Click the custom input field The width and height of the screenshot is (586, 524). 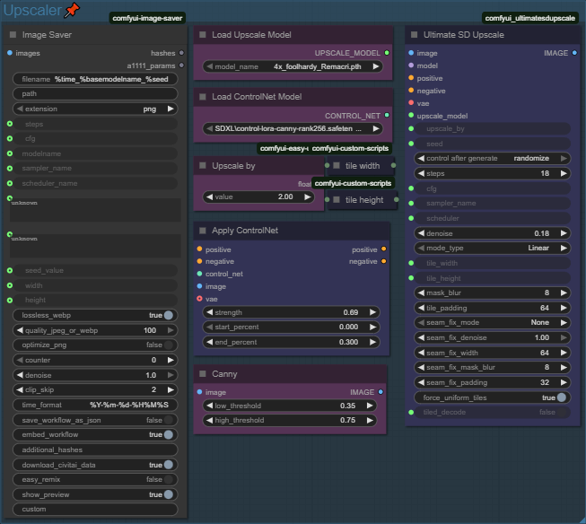pyautogui.click(x=95, y=509)
